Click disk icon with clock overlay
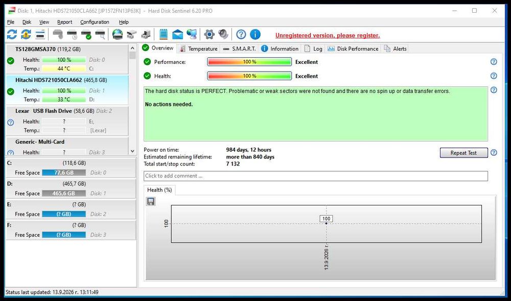The height and width of the screenshot is (301, 511). pos(72,34)
